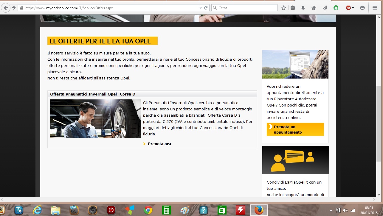Expand the Adblock Plus dropdown arrow
The height and width of the screenshot is (216, 383).
[x=353, y=8]
